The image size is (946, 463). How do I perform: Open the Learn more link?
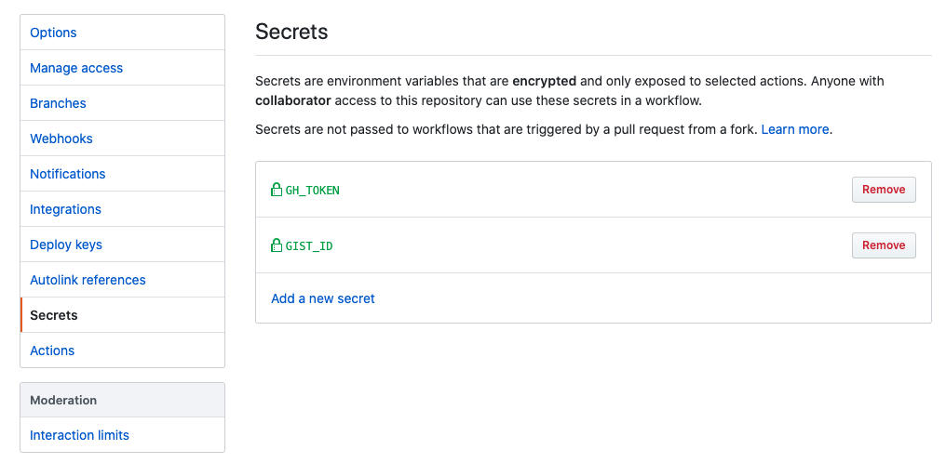click(794, 129)
